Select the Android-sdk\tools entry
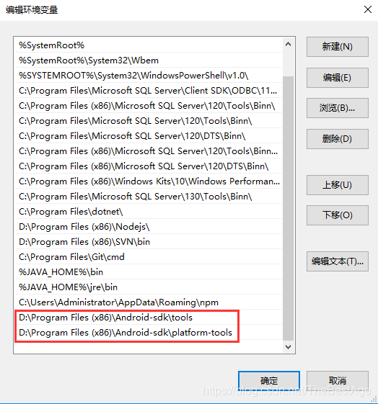This screenshot has height=404, width=378. point(149,318)
